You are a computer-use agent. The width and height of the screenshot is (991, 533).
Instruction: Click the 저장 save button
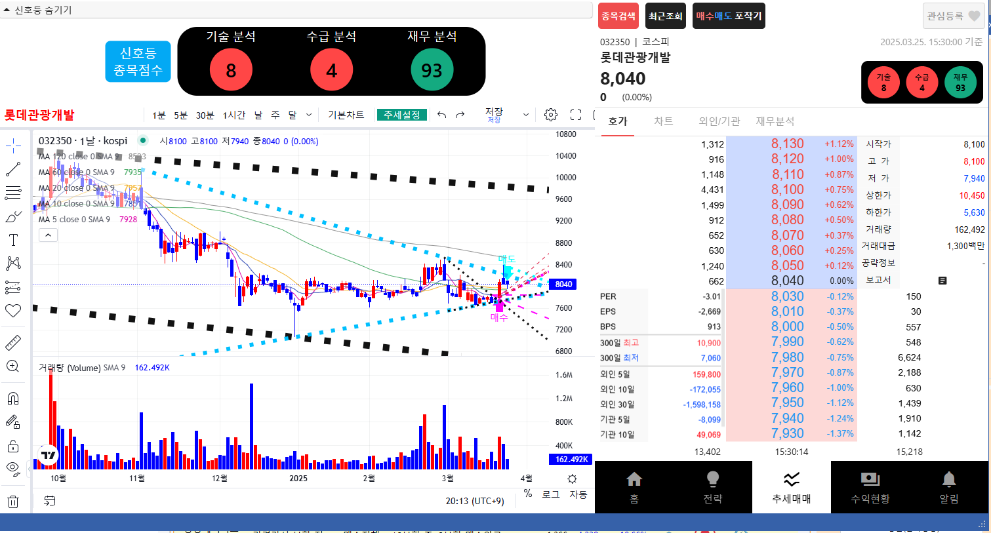pos(494,115)
